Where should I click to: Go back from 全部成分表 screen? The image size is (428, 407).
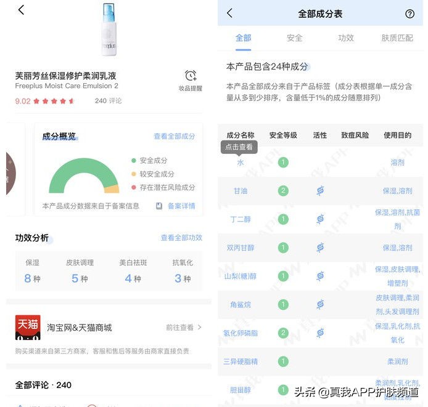(229, 13)
